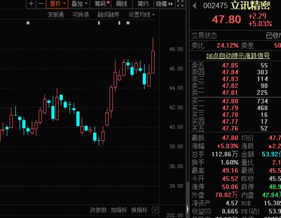Click the 最高 value 49.16
This screenshot has height=218, width=281.
[x=230, y=170]
